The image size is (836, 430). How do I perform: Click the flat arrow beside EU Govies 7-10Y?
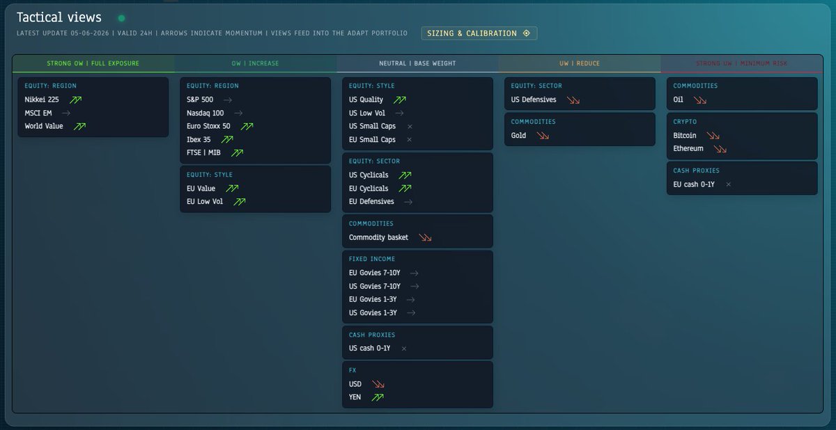[415, 273]
